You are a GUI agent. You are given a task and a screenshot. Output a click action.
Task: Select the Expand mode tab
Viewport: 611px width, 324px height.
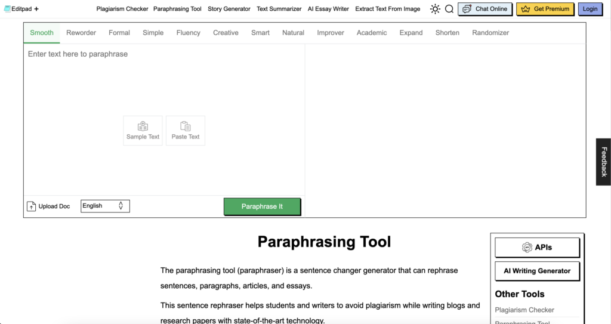[411, 33]
